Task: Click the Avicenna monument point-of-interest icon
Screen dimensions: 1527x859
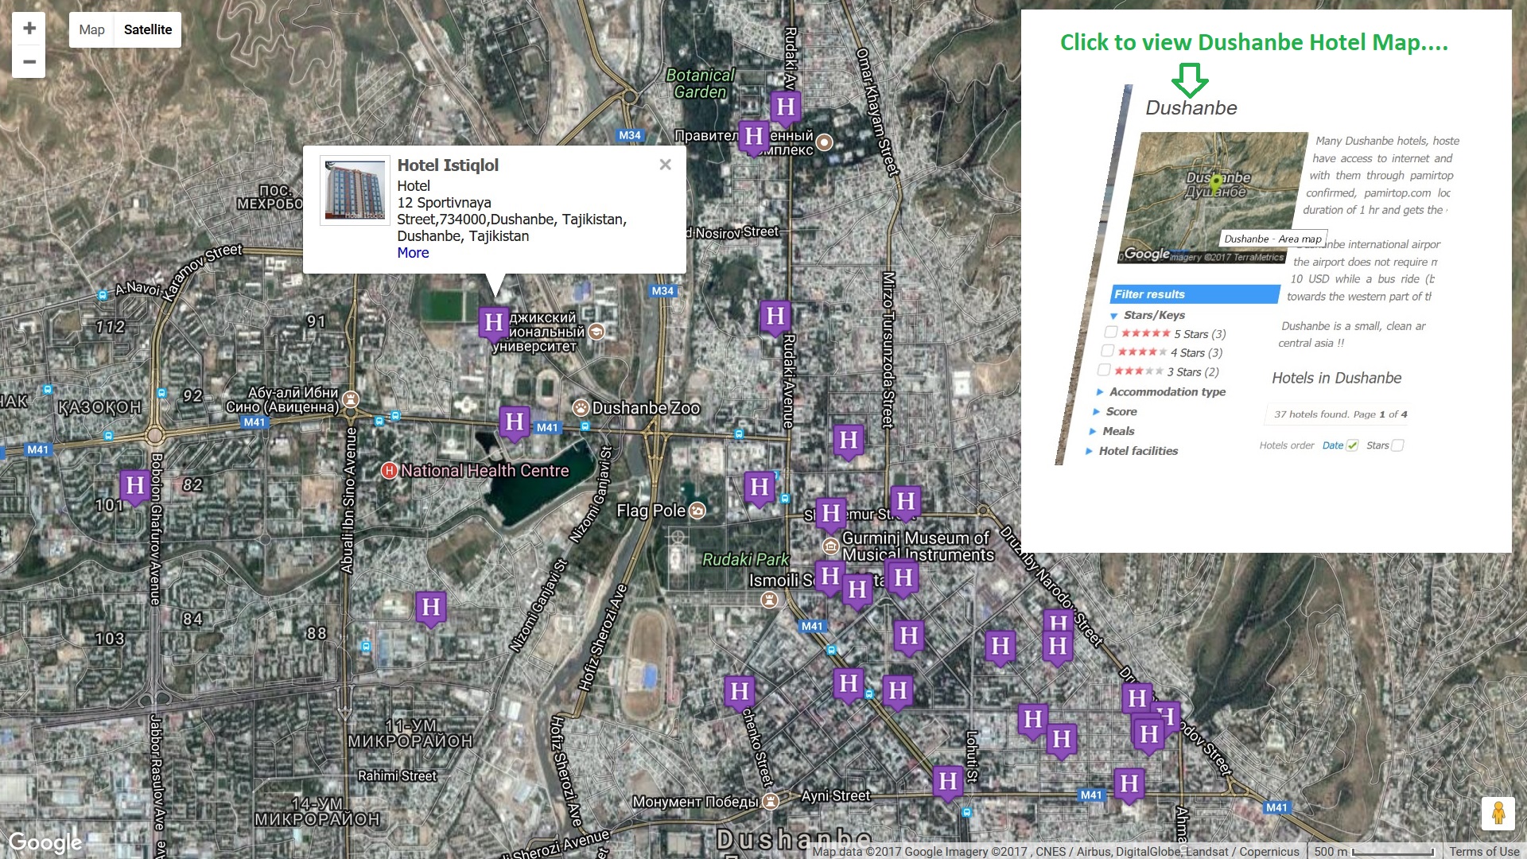Action: point(351,399)
